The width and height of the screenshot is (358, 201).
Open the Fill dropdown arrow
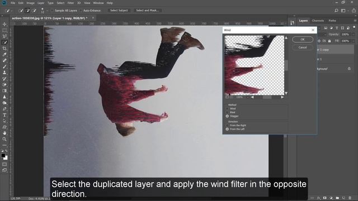(354, 41)
